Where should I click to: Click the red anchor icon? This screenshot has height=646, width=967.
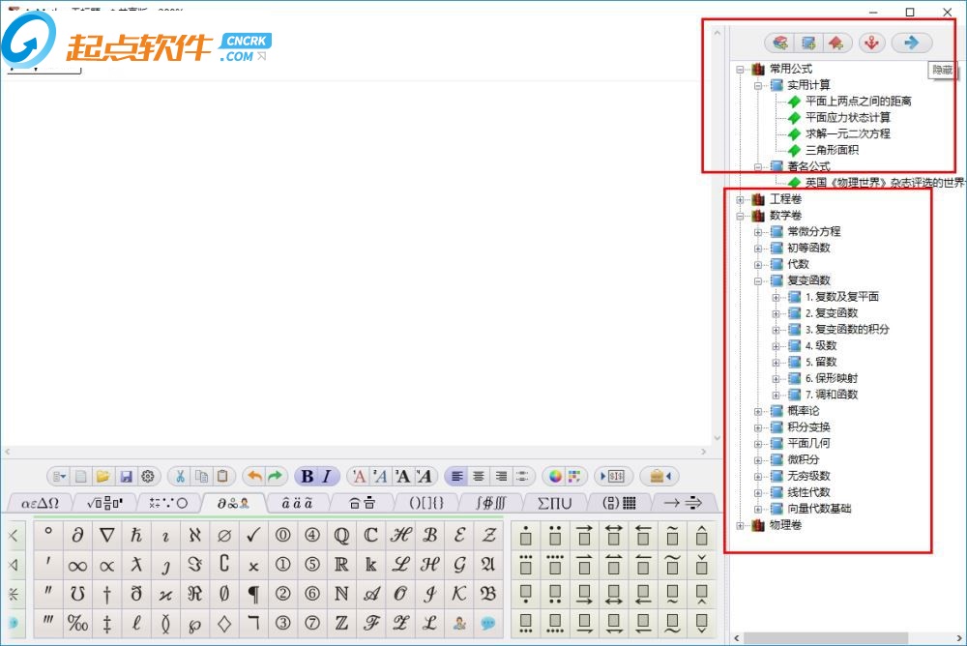[871, 43]
